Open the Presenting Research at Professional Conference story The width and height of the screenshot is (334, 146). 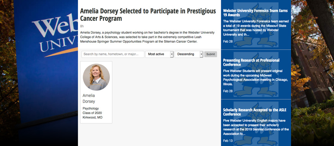(251, 62)
